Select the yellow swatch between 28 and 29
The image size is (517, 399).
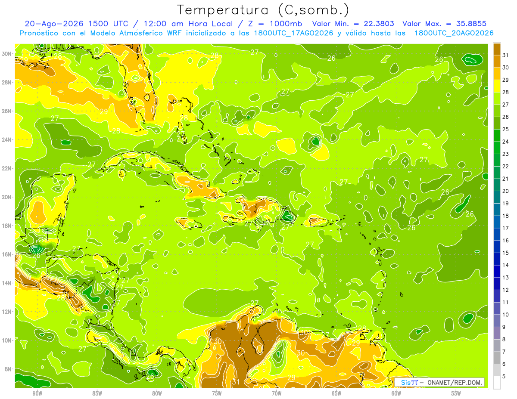point(497,86)
